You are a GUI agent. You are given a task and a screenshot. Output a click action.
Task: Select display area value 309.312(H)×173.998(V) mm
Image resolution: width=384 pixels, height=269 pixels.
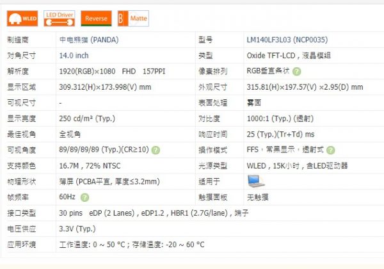click(105, 87)
